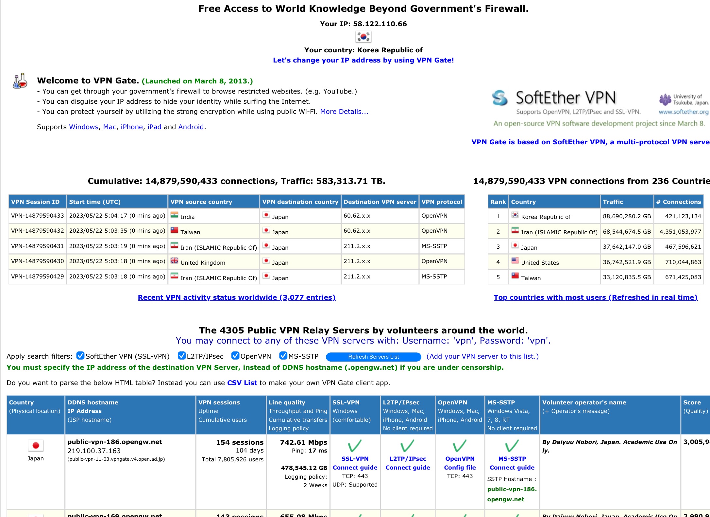Open Top countries with most users link

[x=596, y=297]
